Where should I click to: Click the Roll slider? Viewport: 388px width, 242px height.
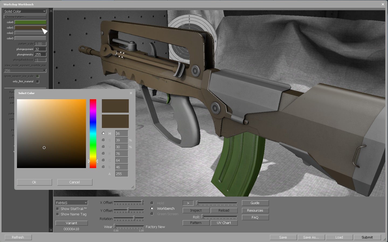coord(219,217)
